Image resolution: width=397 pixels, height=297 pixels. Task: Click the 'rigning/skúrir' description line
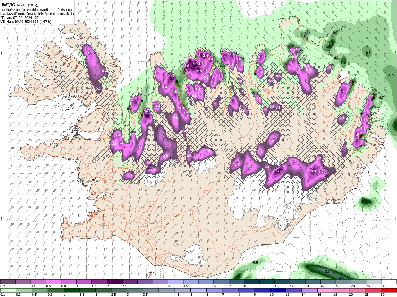[x=36, y=10]
